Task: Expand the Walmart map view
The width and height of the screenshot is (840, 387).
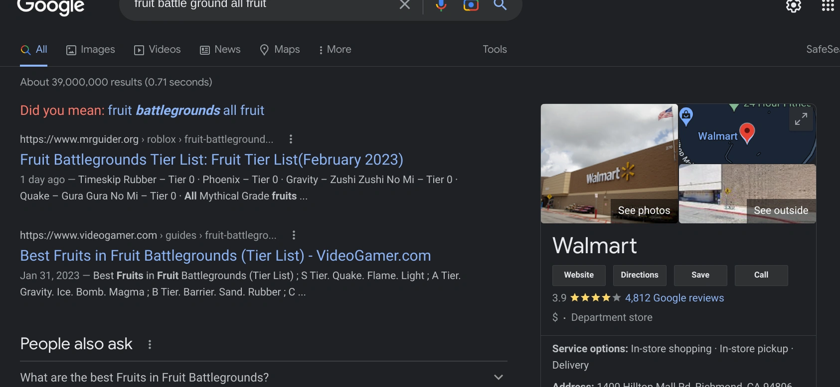Action: pyautogui.click(x=801, y=119)
